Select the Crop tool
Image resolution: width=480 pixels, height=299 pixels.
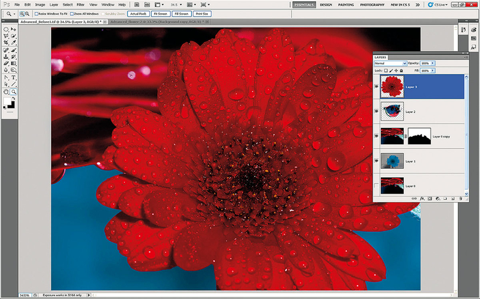tap(6, 43)
